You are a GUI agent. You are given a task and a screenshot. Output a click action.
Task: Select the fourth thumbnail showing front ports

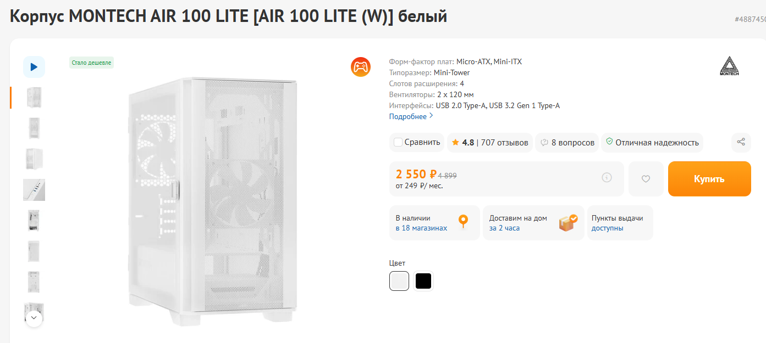(34, 190)
